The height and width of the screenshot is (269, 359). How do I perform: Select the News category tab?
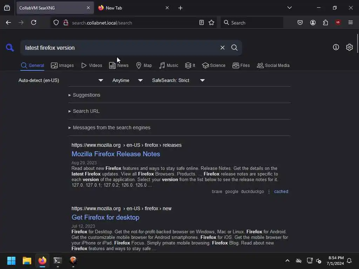pos(118,65)
